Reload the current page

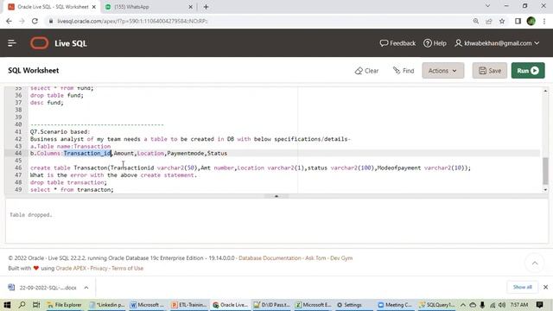35,21
